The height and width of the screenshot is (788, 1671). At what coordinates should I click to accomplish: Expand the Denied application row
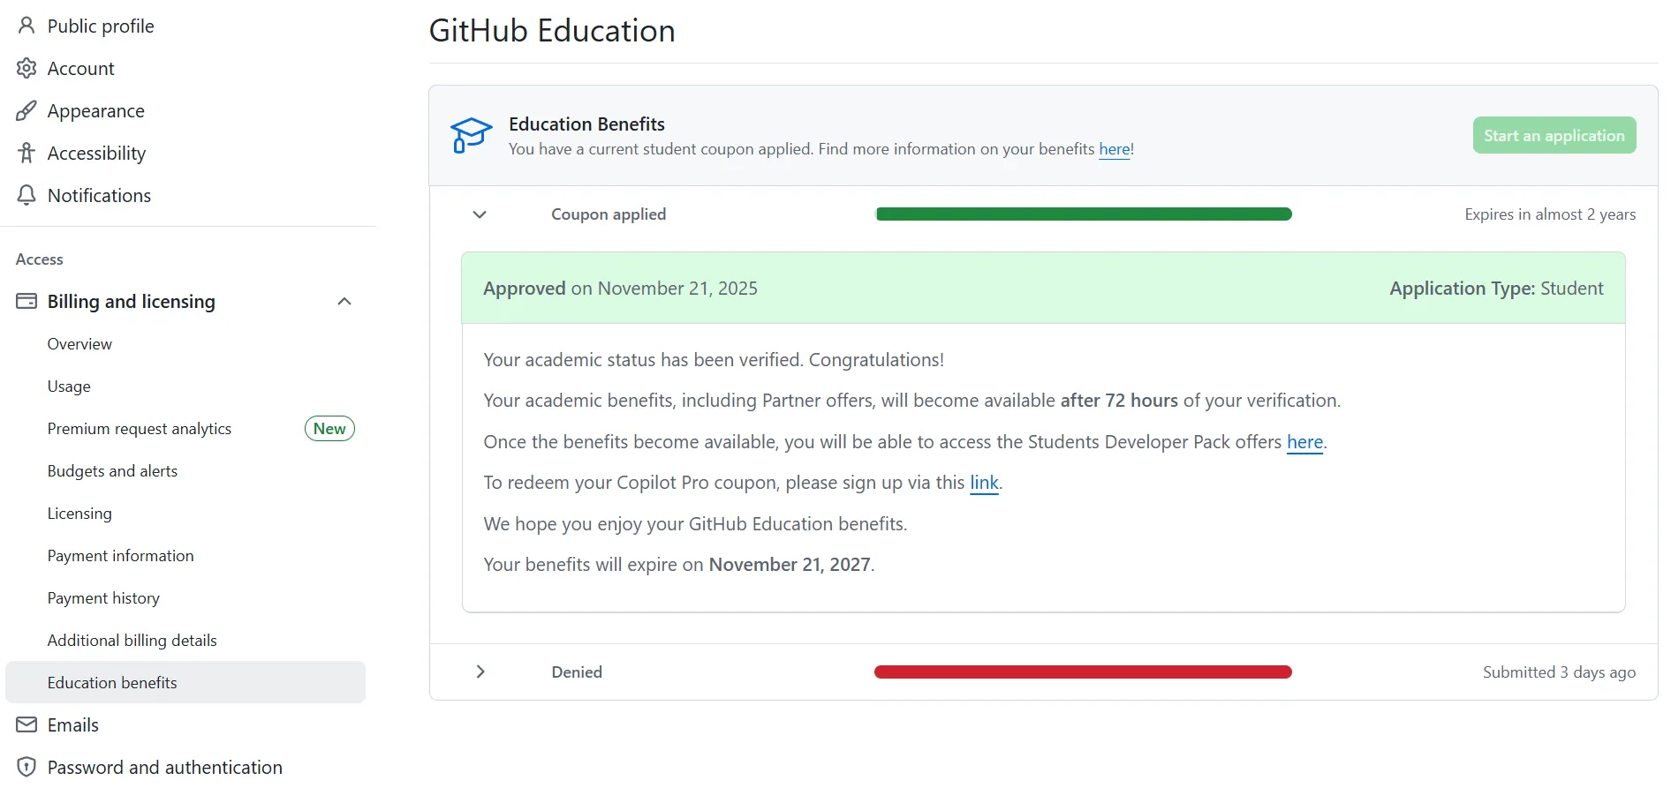click(x=480, y=672)
